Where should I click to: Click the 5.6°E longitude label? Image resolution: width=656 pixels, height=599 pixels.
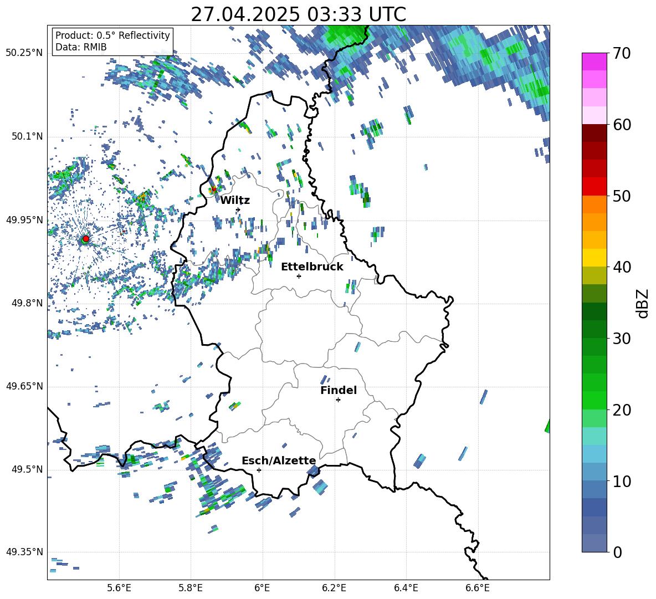pos(119,588)
